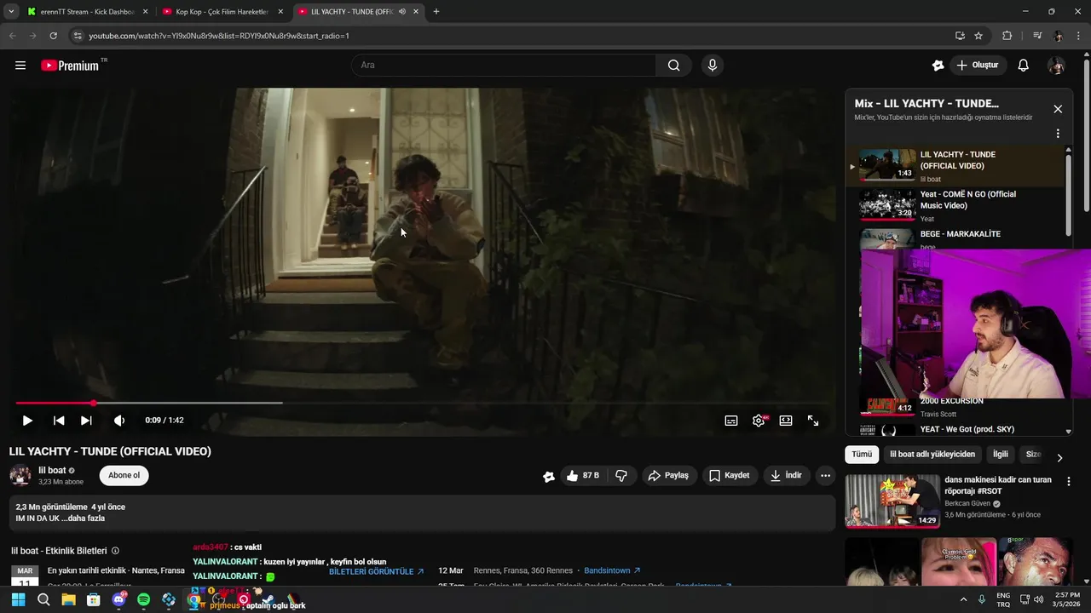Screen dimensions: 1091x613
Task: Select LIL YACHTY - TUNDE playlist entry
Action: pyautogui.click(x=955, y=166)
